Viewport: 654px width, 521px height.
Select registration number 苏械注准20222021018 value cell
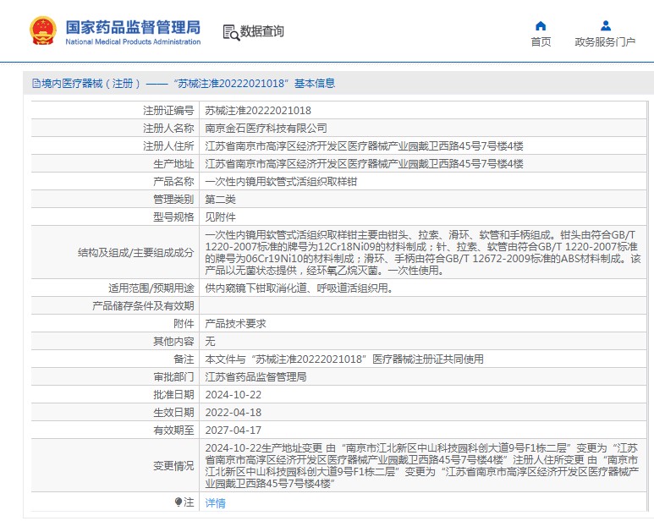coord(422,111)
